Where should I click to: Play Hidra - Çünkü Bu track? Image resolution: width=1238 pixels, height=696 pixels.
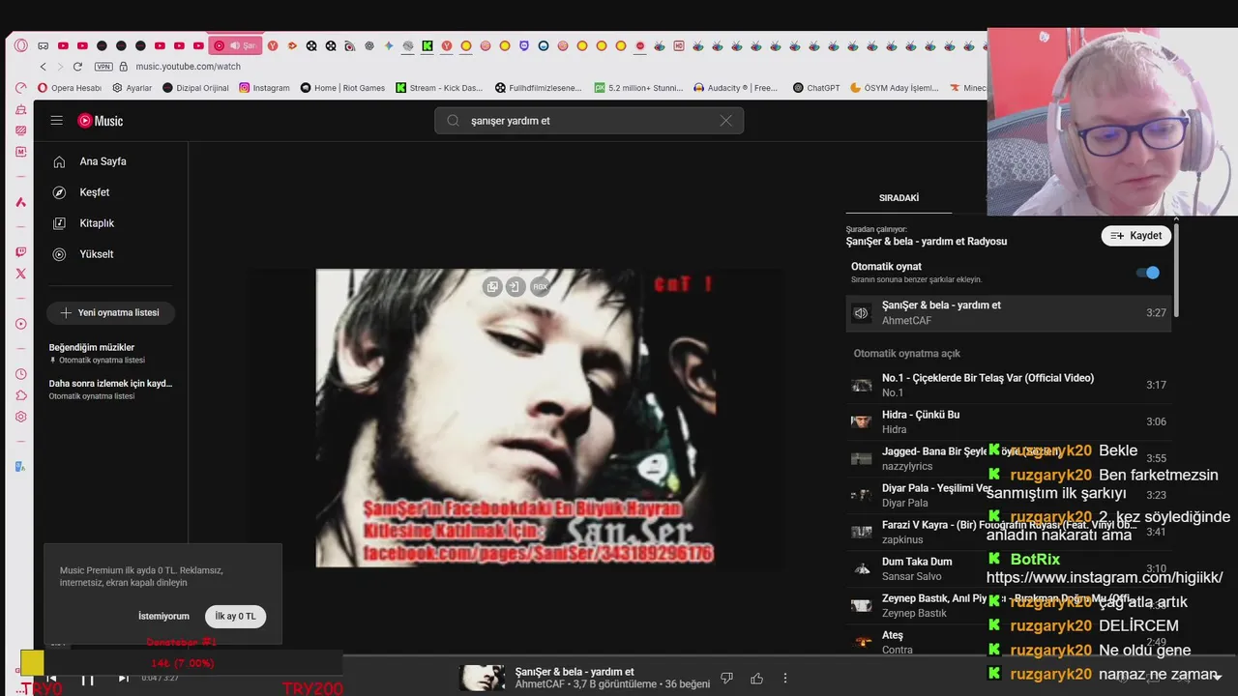tap(1008, 421)
